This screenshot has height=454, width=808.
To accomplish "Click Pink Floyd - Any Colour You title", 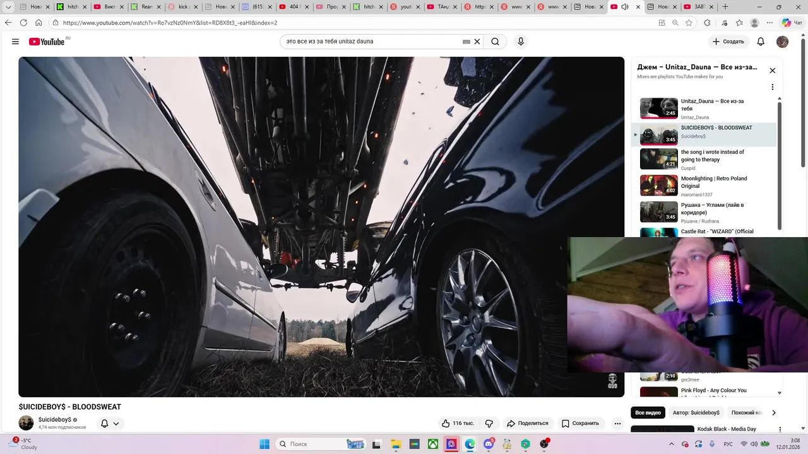I will [713, 390].
